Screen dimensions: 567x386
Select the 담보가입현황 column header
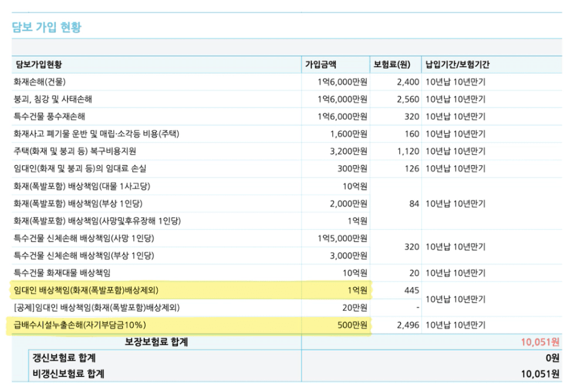pyautogui.click(x=38, y=65)
